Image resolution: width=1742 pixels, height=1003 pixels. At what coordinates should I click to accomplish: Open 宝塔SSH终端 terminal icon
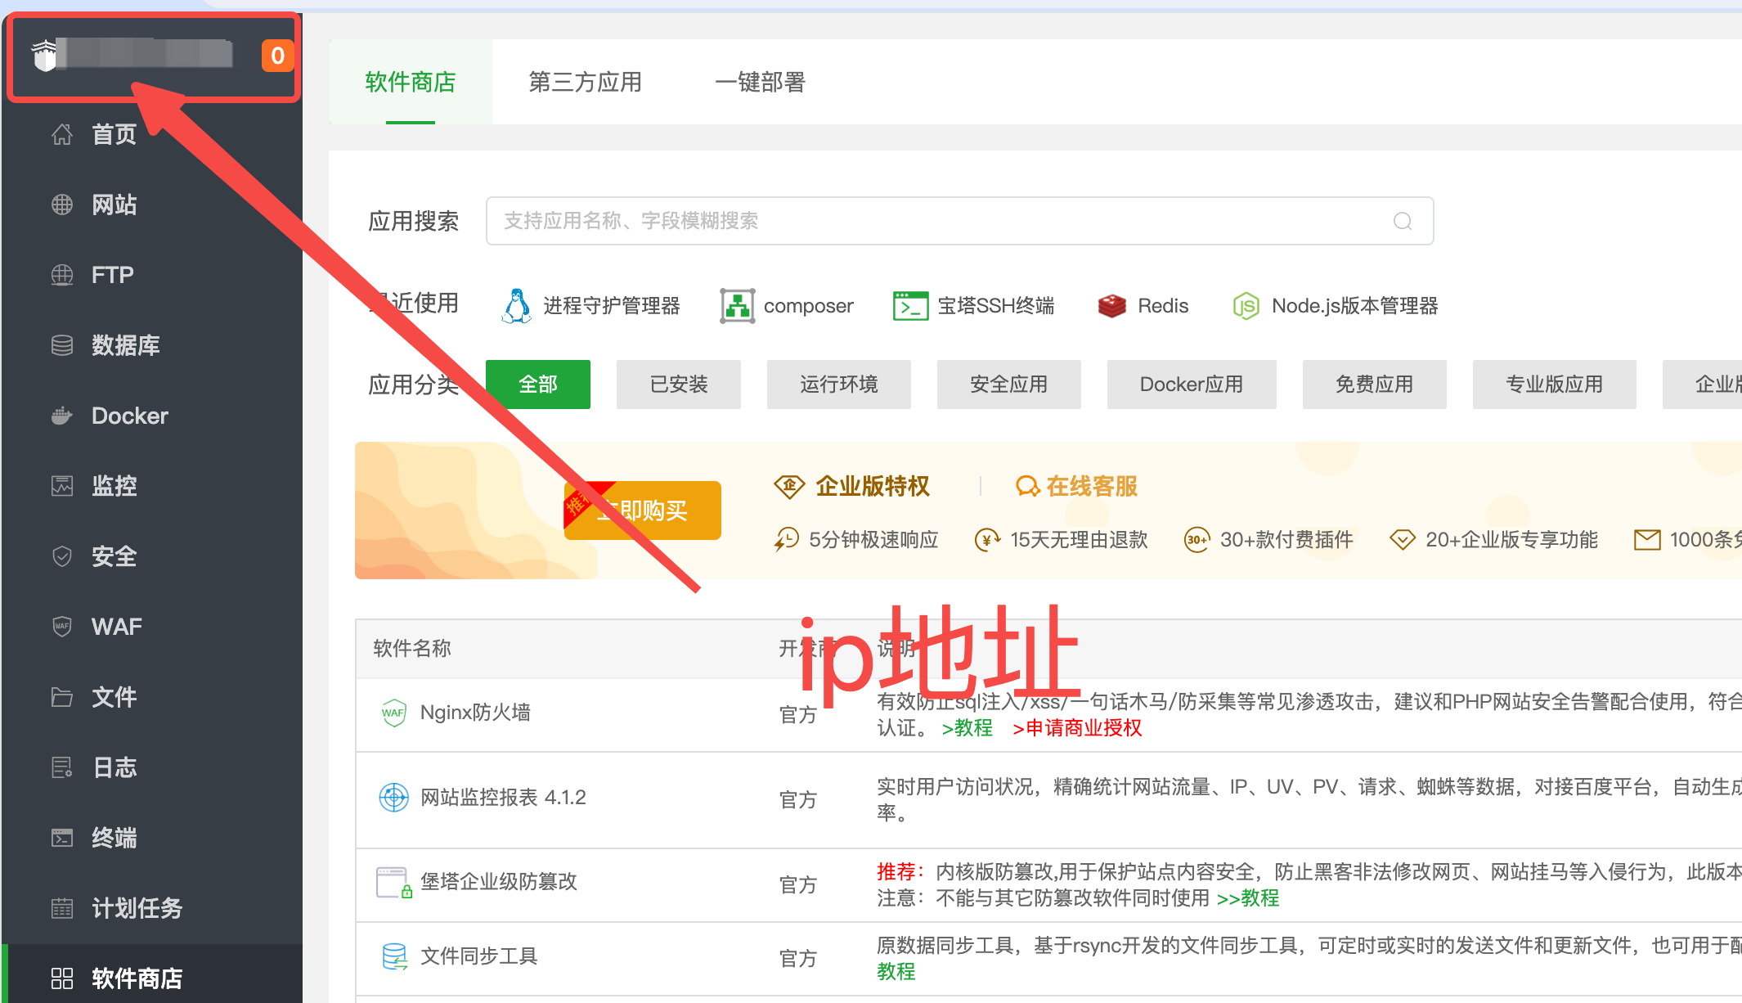pyautogui.click(x=910, y=306)
